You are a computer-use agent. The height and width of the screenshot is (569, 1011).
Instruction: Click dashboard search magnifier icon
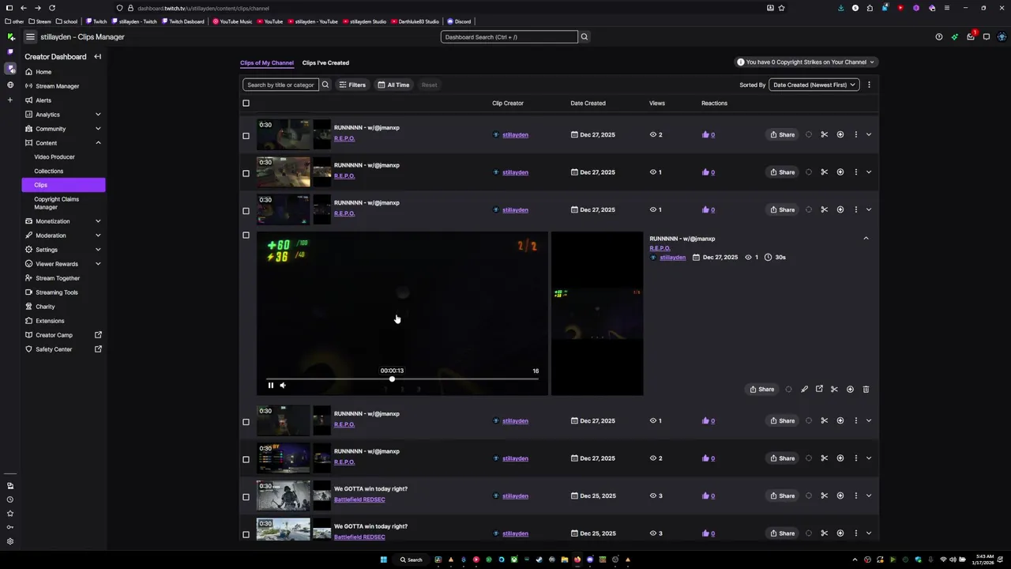coord(584,37)
